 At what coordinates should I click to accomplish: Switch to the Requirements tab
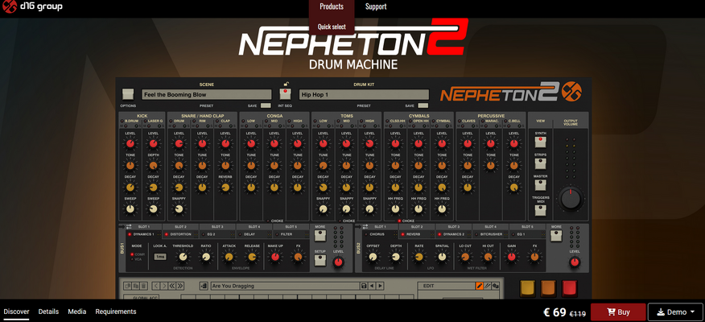(x=116, y=312)
